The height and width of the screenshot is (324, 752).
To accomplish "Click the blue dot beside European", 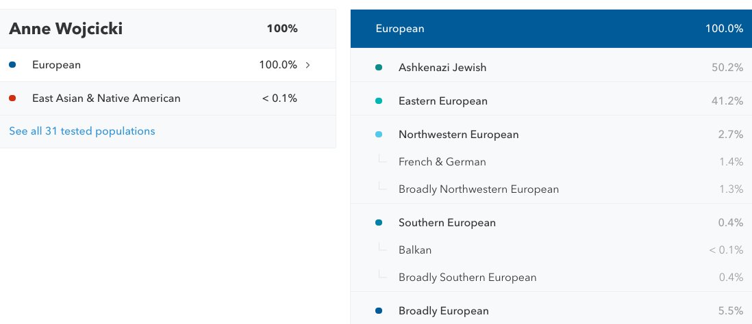I will [13, 66].
